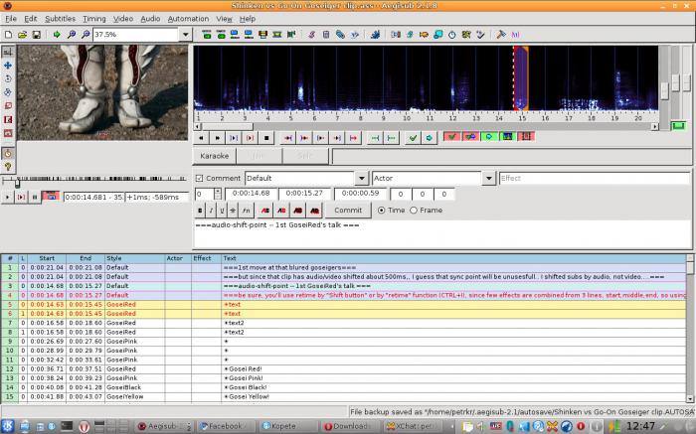Select the vector Clip visual tool
The width and height of the screenshot is (696, 434).
click(8, 133)
